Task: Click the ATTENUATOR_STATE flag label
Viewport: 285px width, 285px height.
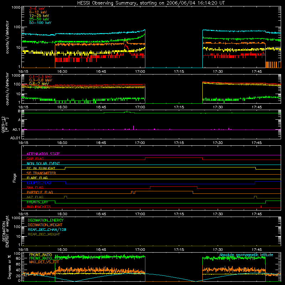Action: click(43, 154)
